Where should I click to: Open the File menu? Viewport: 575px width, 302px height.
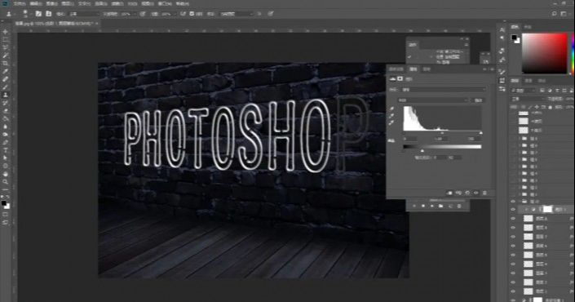point(20,3)
